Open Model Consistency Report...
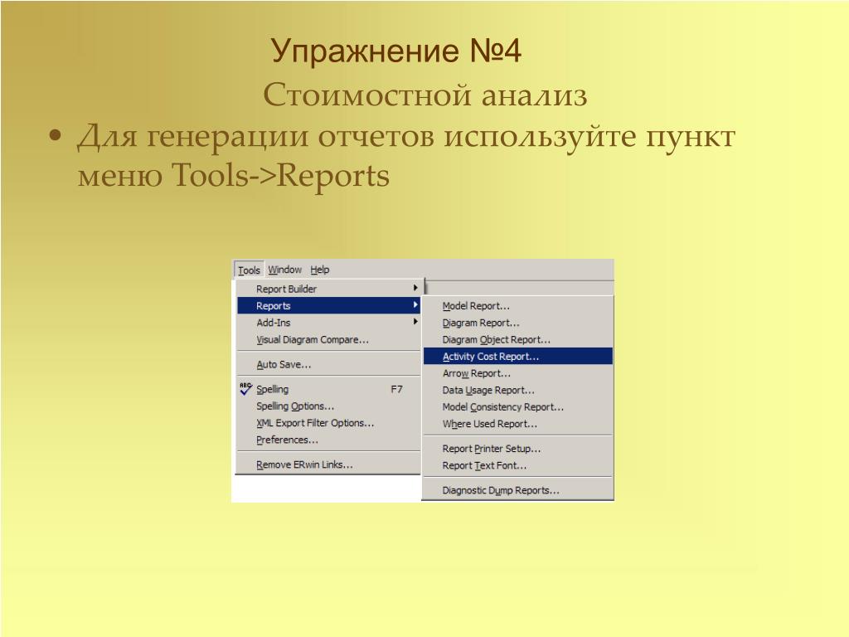 pyautogui.click(x=518, y=406)
